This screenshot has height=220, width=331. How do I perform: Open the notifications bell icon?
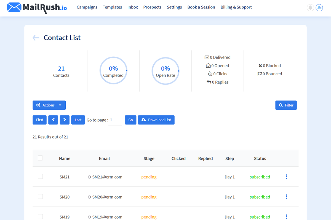click(x=311, y=8)
